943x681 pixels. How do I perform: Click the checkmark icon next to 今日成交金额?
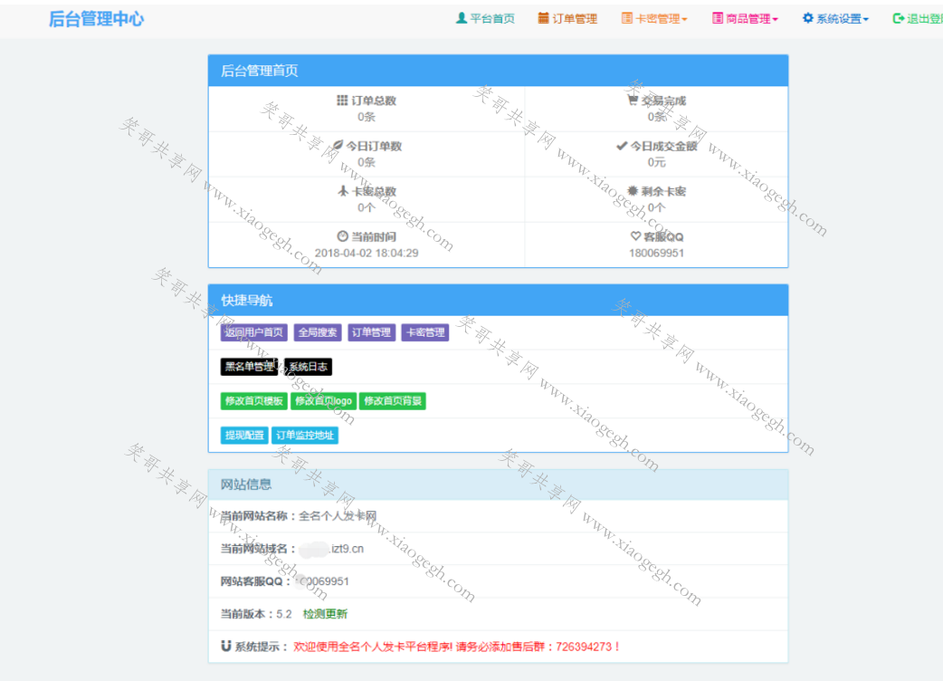pyautogui.click(x=622, y=146)
